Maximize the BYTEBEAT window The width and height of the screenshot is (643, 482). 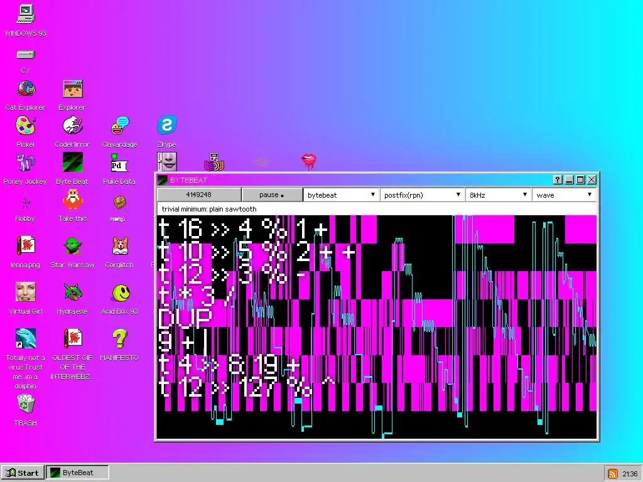pos(580,179)
